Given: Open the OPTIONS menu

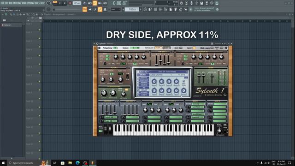Looking at the screenshot, I should [x=30, y=3].
